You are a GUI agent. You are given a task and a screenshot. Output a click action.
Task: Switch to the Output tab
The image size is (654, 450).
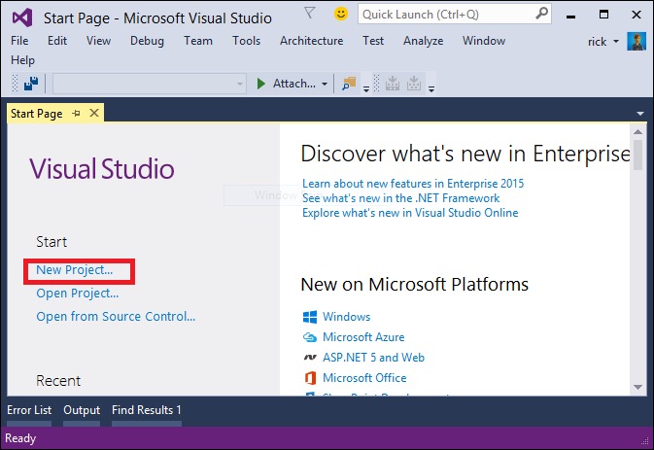(82, 410)
